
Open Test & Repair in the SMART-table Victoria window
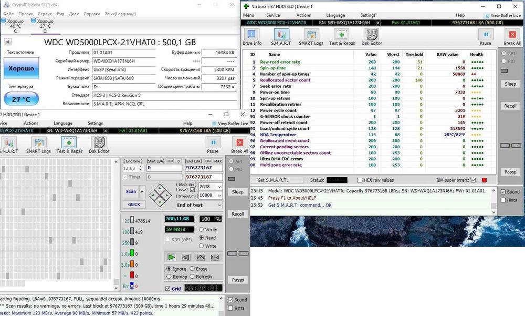coord(342,37)
